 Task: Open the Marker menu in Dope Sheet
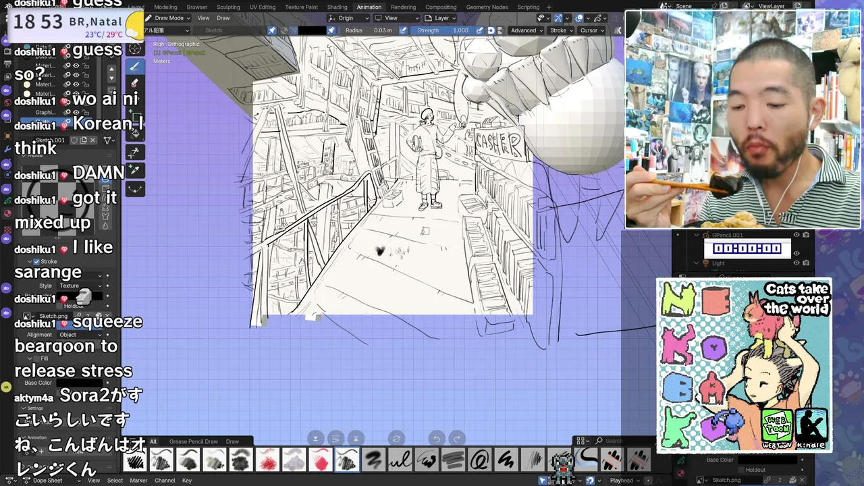[138, 481]
